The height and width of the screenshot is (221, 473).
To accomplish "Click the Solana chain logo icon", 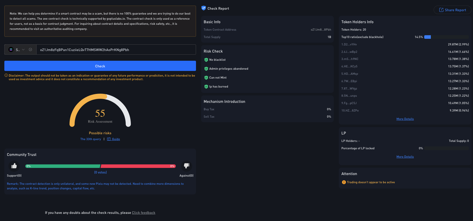I will click(11, 50).
